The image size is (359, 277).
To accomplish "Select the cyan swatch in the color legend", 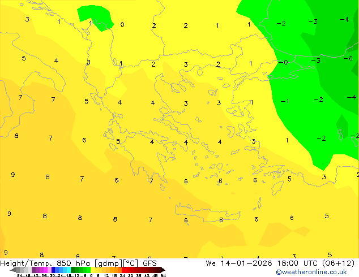I will pos(69,270).
